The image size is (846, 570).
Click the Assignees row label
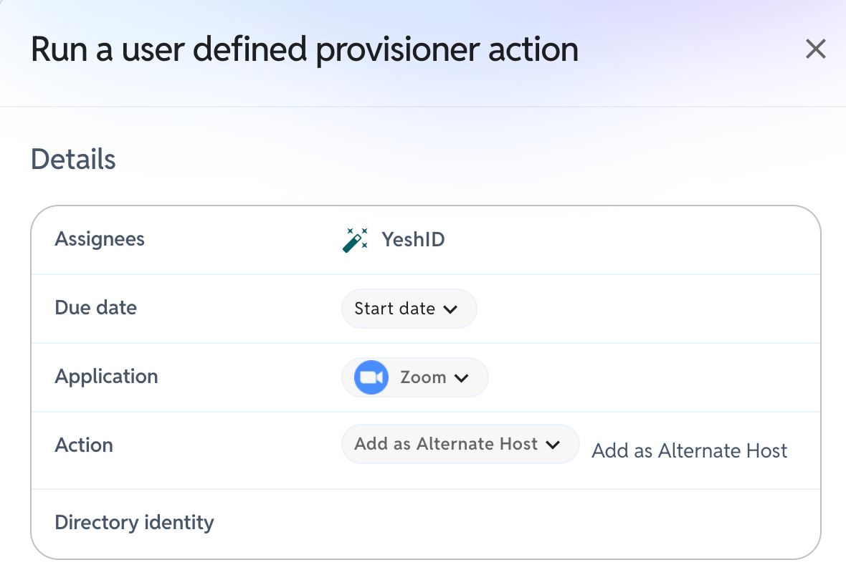pyautogui.click(x=100, y=239)
